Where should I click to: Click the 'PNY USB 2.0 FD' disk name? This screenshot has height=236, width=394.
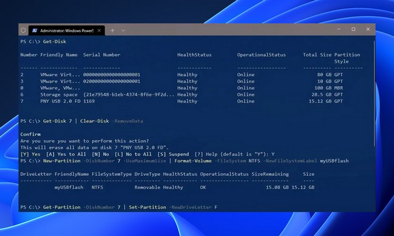click(x=60, y=101)
